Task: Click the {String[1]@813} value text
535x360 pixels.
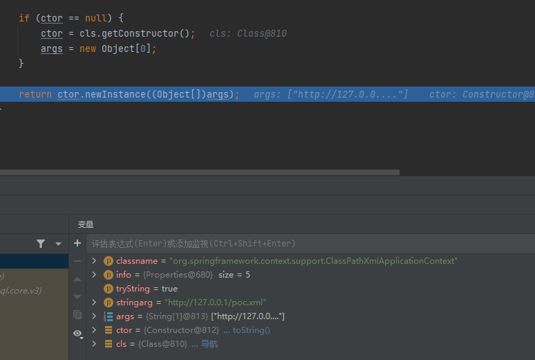Action: (177, 316)
